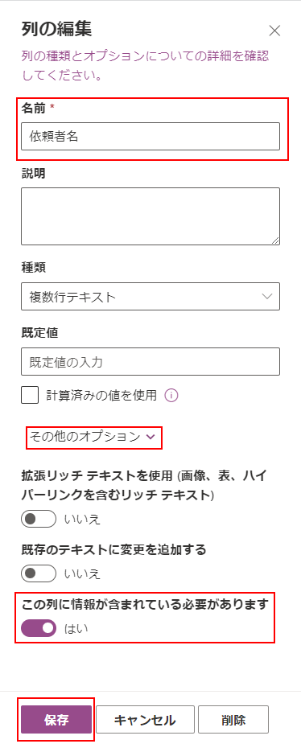301x748 pixels.
Task: Click the はい label beside the required toggle
Action: [x=76, y=629]
